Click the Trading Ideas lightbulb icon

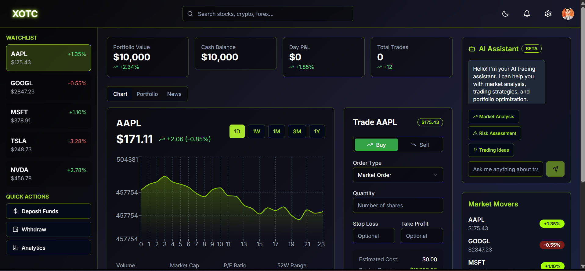pyautogui.click(x=475, y=150)
